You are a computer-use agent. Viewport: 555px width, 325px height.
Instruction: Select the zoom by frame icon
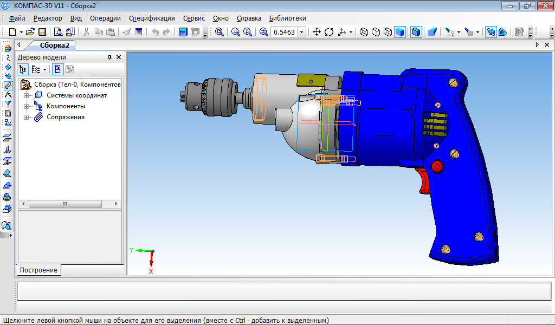(x=236, y=32)
